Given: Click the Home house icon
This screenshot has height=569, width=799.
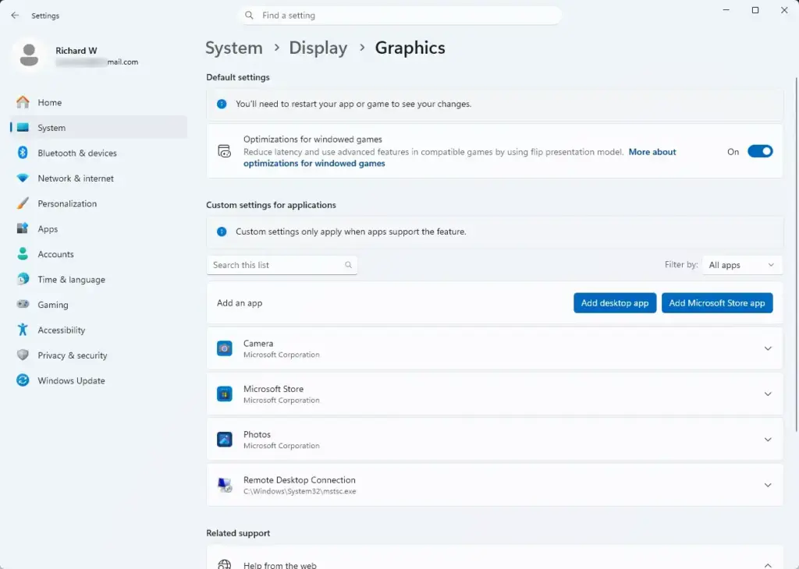Looking at the screenshot, I should [x=23, y=102].
